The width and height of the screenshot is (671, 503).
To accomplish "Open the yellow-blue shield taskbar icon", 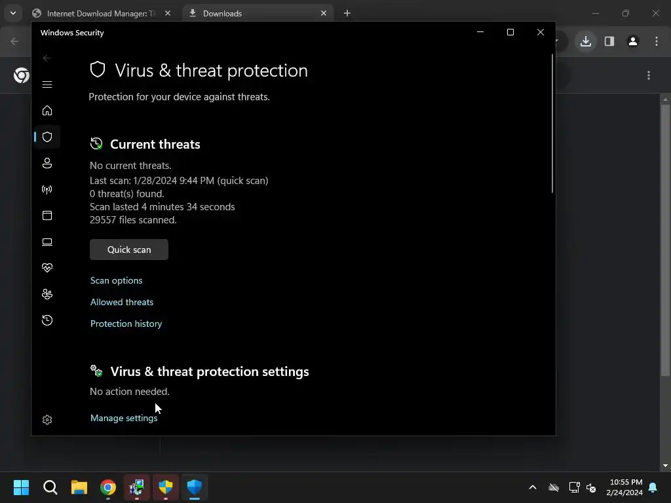I will click(166, 487).
